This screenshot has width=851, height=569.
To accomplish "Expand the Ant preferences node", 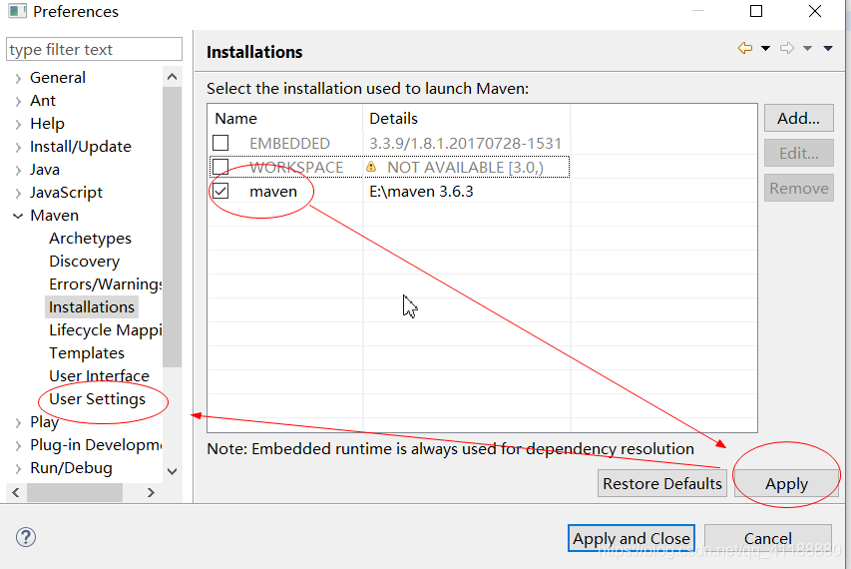I will click(18, 101).
